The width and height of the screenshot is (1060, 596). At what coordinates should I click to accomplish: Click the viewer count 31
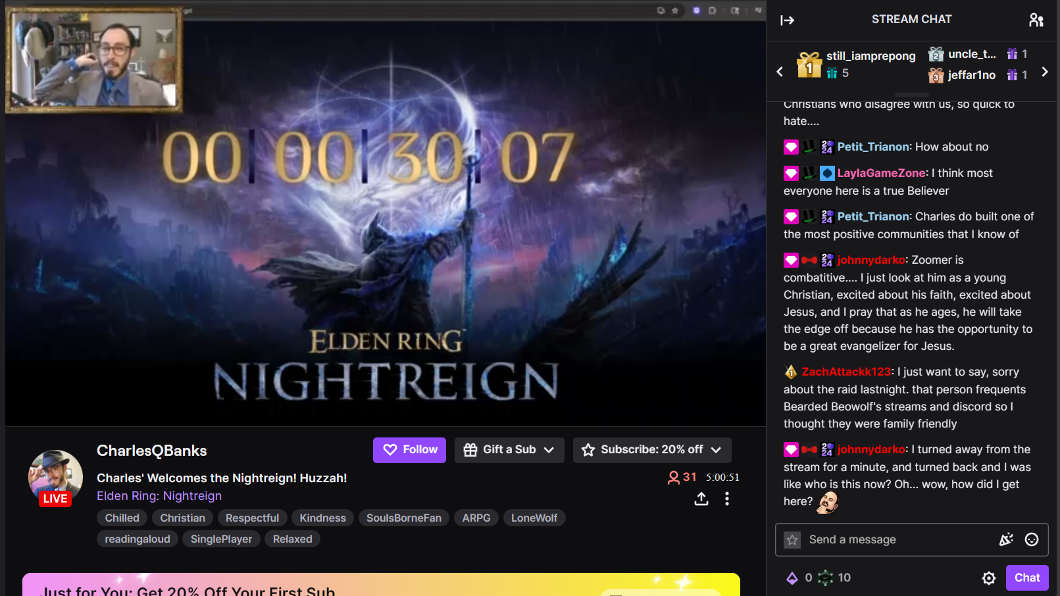point(682,478)
